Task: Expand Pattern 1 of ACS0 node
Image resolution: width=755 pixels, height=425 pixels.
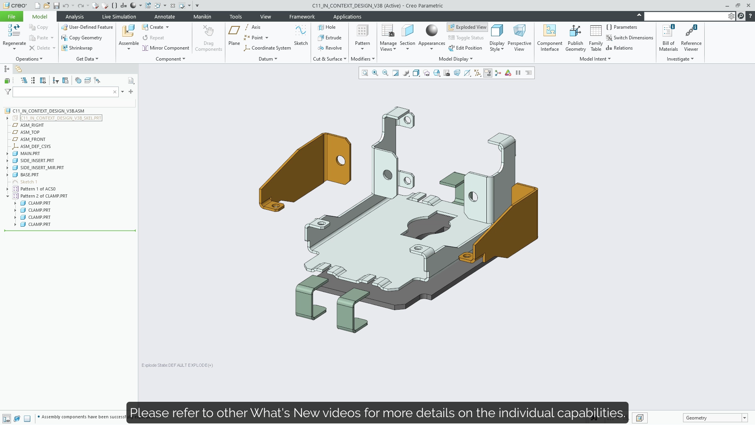Action: click(7, 189)
